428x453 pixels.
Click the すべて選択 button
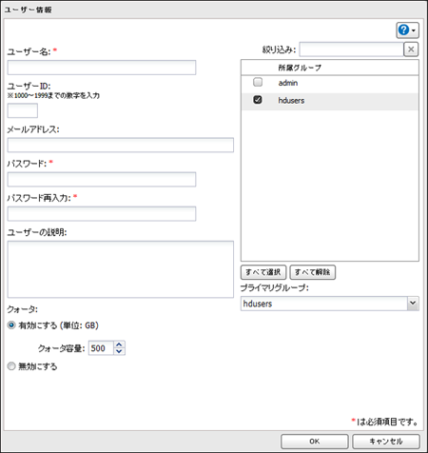[263, 272]
